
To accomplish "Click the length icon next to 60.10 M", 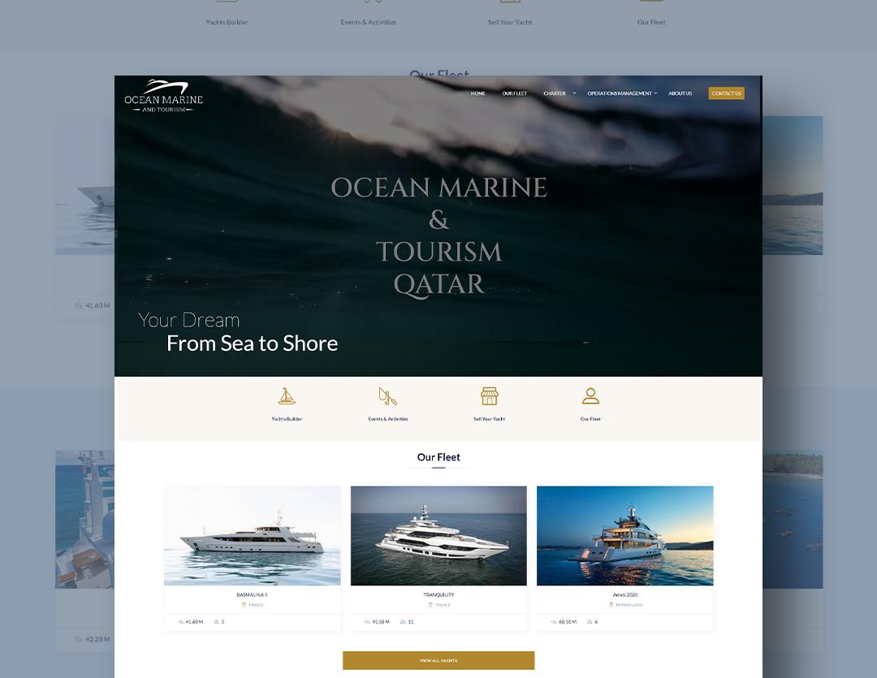I will tap(554, 622).
